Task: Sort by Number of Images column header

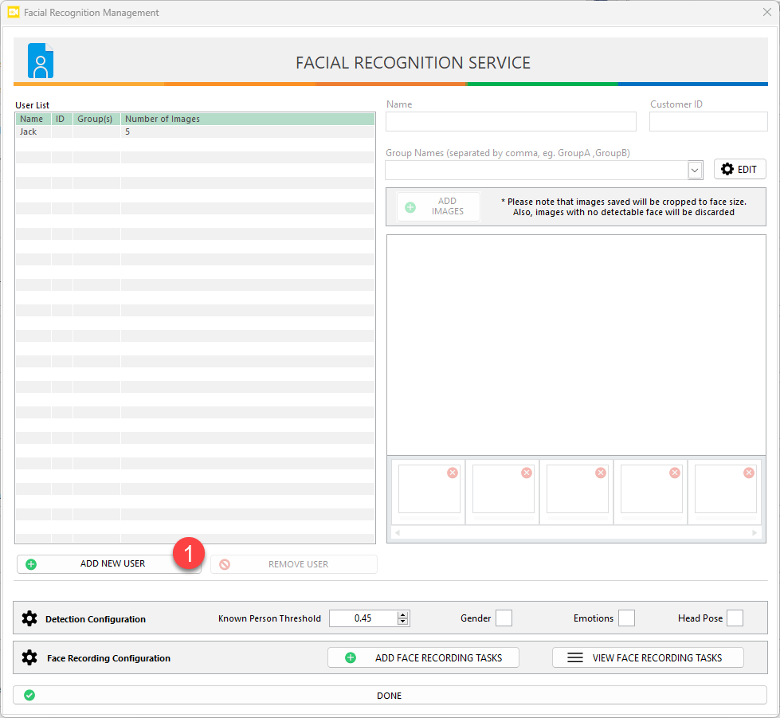Action: [x=163, y=120]
